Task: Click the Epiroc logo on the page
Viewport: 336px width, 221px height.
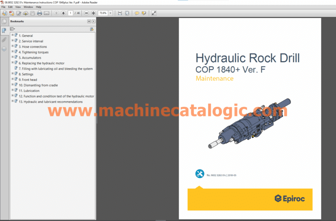Action: (x=290, y=199)
